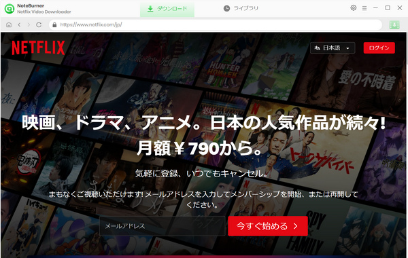
Task: Focus the メールアドレス input field
Action: pyautogui.click(x=162, y=226)
